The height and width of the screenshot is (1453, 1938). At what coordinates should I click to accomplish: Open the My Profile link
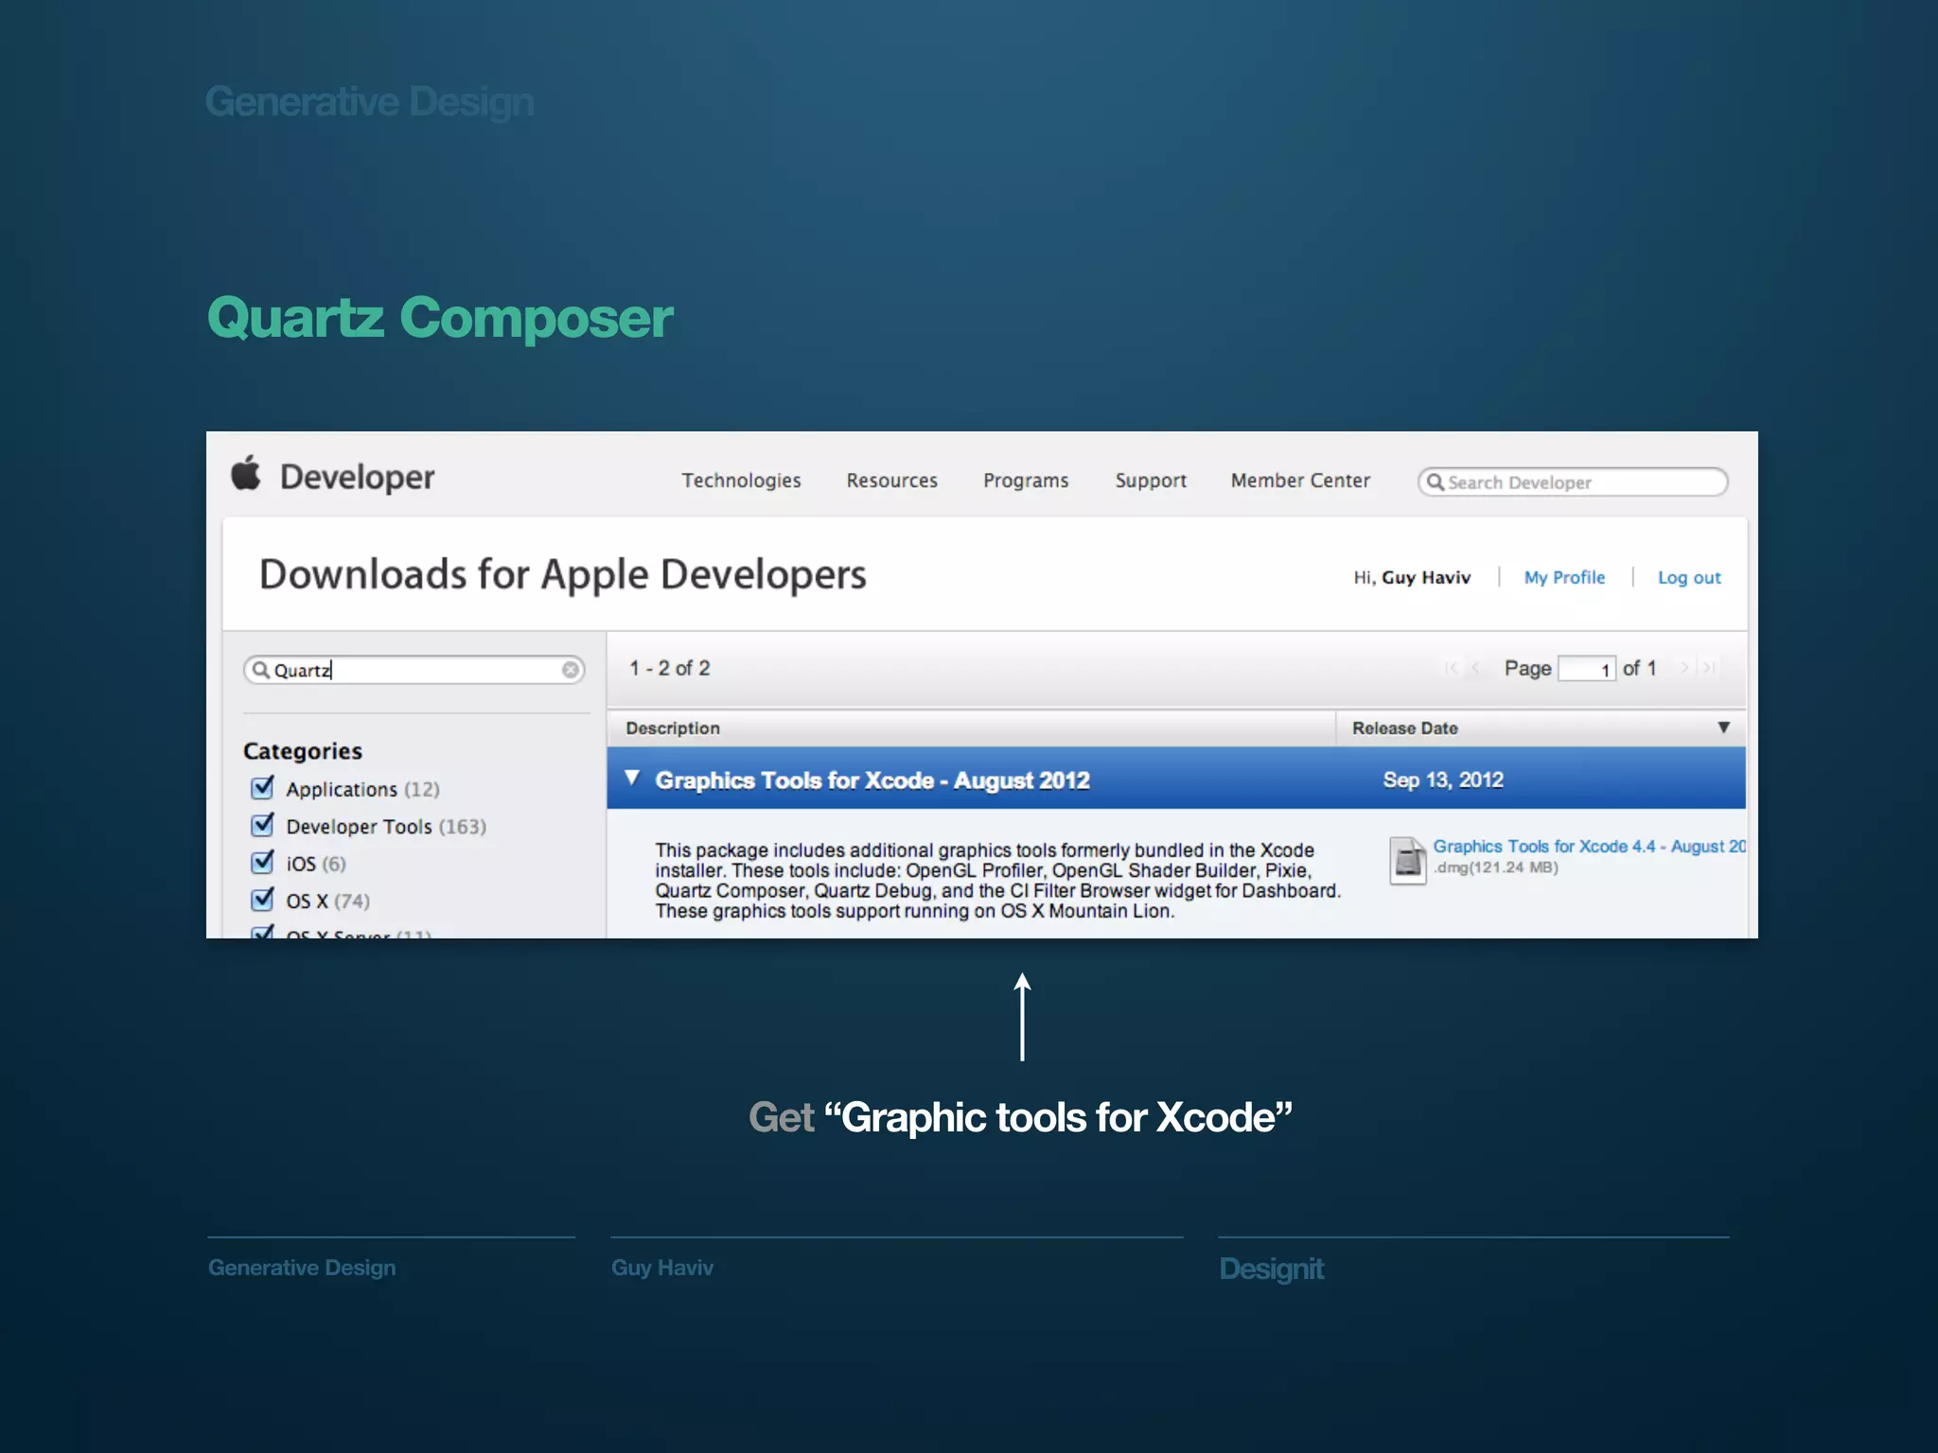pyautogui.click(x=1564, y=577)
